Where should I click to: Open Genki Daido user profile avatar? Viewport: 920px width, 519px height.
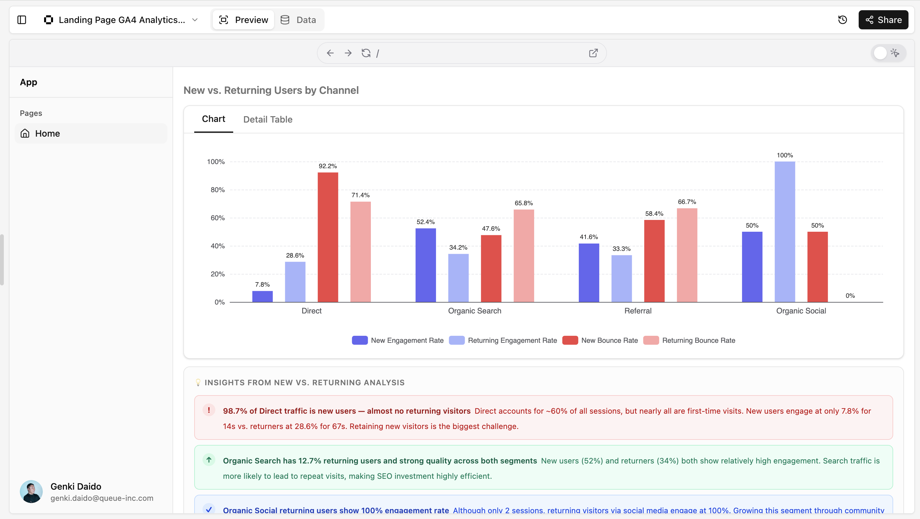click(x=31, y=492)
